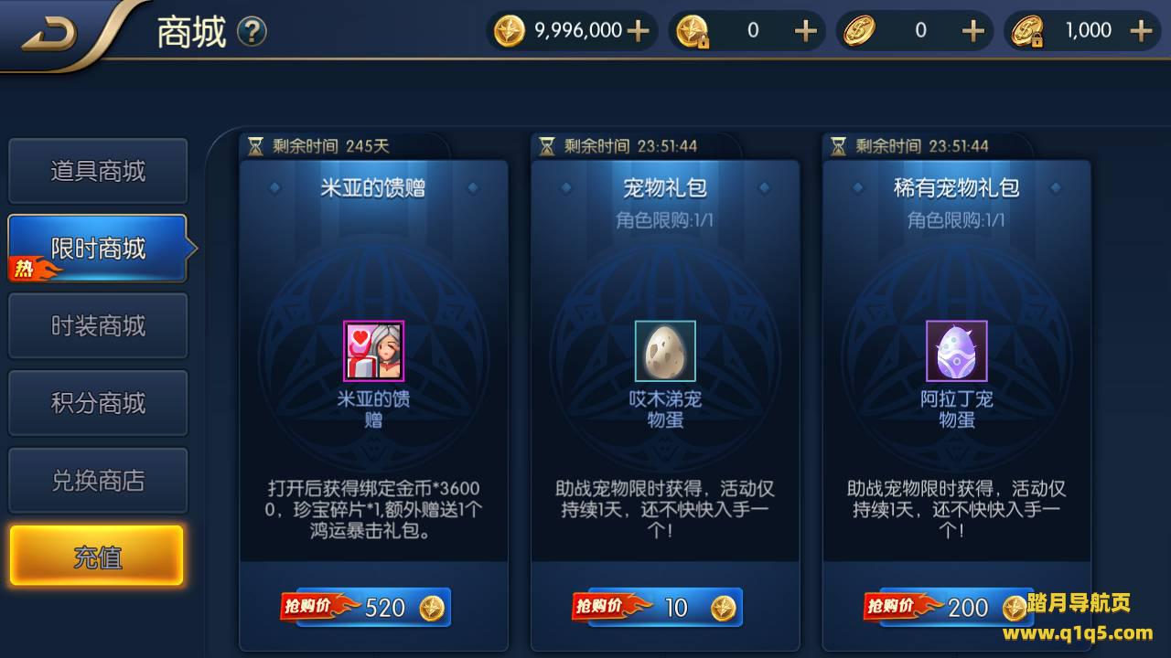Switch to the 时装商城 tab
The image size is (1171, 658).
click(x=98, y=326)
